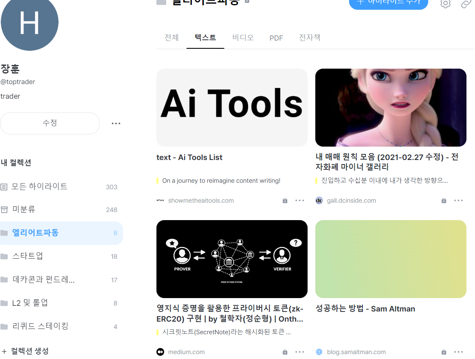The image size is (475, 359).
Task: Click the archive box icon beside 미분류
Action: click(4, 210)
